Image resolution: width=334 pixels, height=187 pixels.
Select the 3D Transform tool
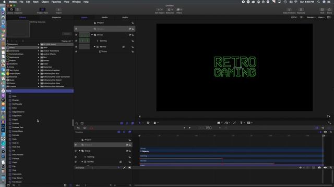[x=148, y=123]
